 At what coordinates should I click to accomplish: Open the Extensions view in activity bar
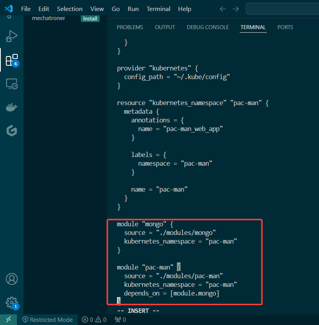(11, 60)
